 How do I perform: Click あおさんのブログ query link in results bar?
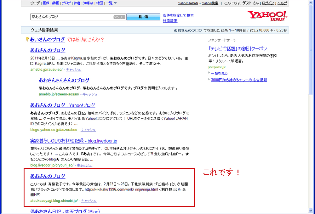(188, 30)
